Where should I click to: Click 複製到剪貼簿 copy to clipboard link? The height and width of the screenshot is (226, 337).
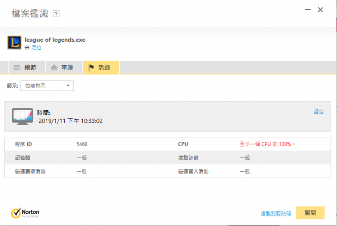pos(276,213)
